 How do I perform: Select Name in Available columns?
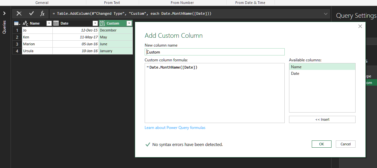pos(322,67)
